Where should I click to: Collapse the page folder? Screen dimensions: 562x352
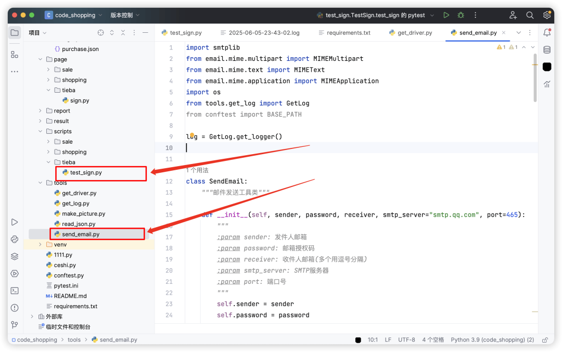click(x=40, y=59)
